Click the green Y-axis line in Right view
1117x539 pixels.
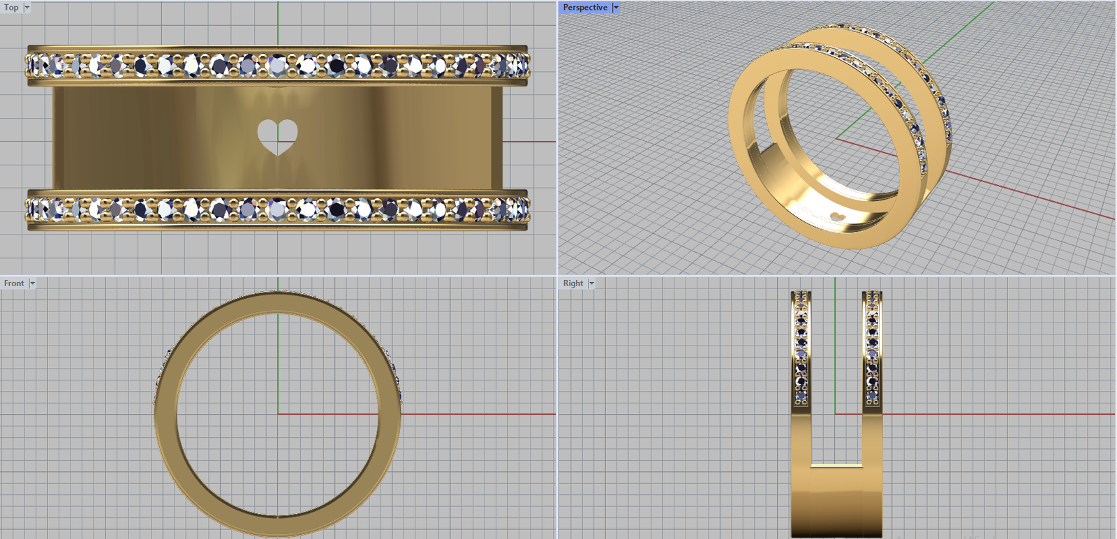pos(836,349)
